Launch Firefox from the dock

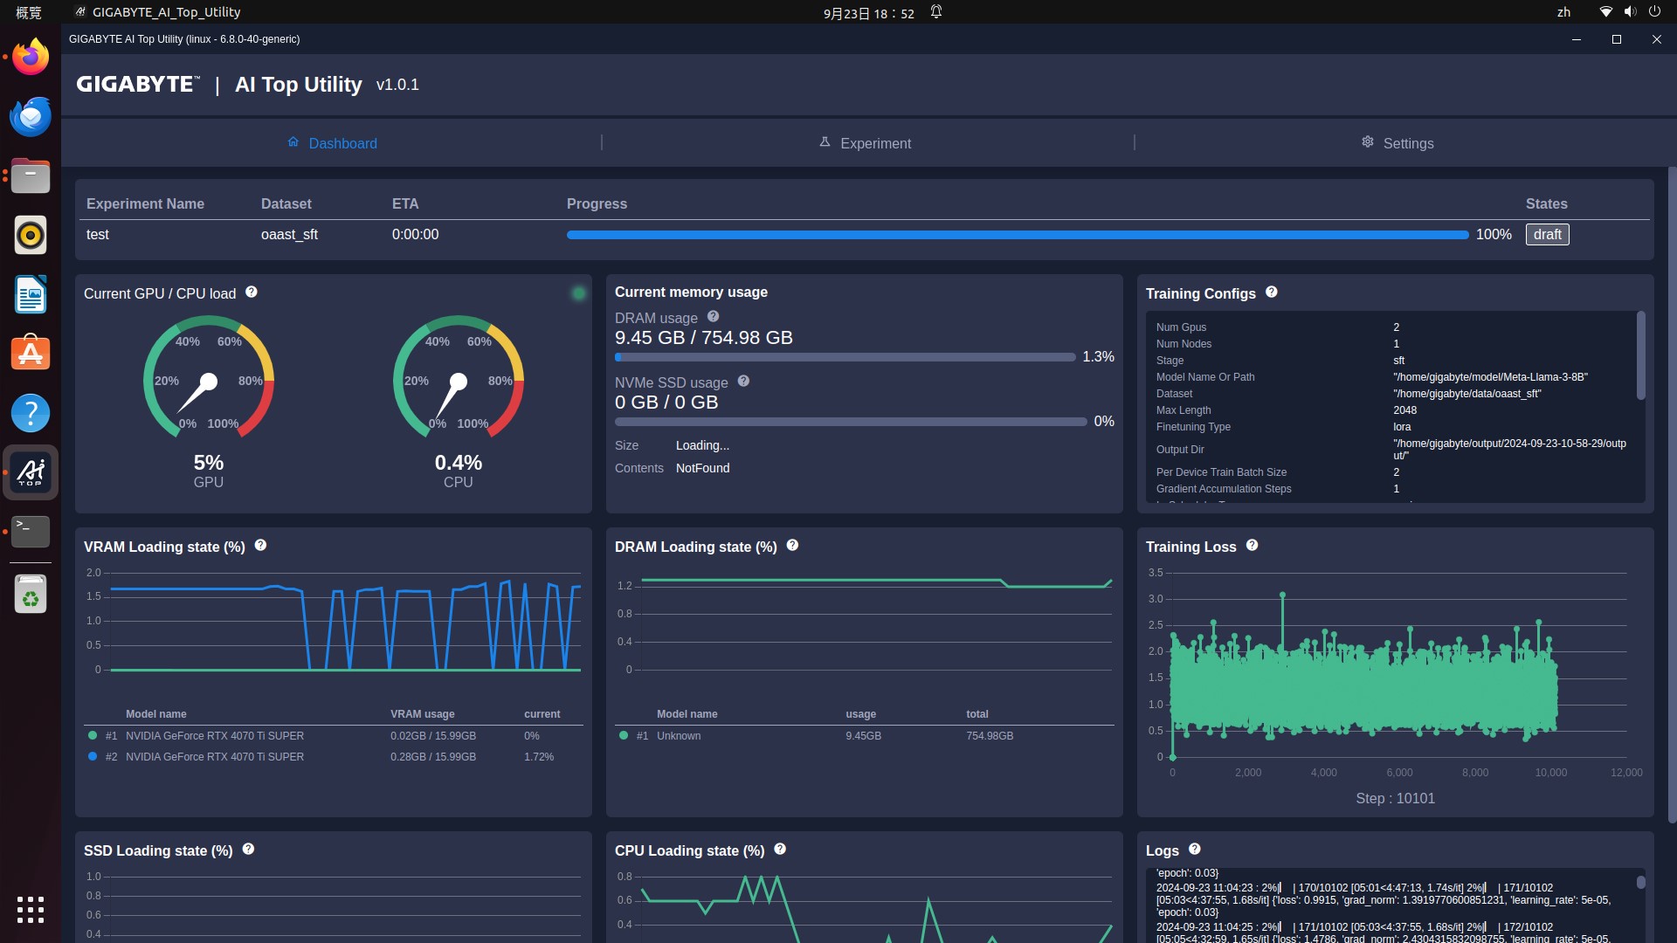[x=31, y=58]
